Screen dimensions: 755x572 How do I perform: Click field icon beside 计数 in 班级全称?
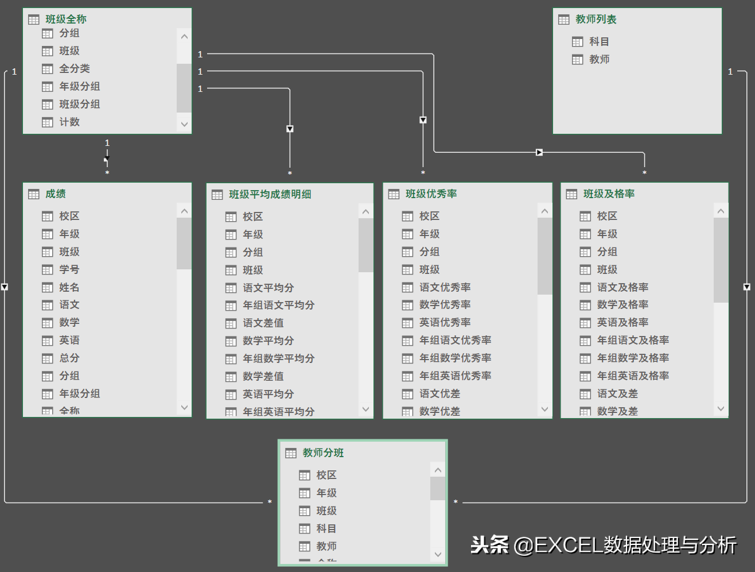tap(48, 122)
